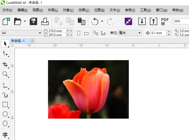Viewport: 189px width, 140px height.
Task: Select the Polygon tool
Action: [5, 124]
